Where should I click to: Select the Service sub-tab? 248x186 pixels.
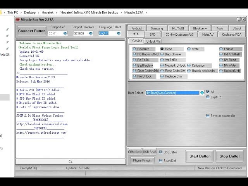pyautogui.click(x=136, y=41)
